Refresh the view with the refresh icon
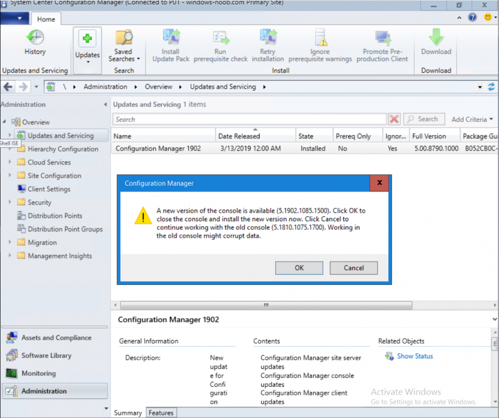This screenshot has width=499, height=418. [491, 87]
